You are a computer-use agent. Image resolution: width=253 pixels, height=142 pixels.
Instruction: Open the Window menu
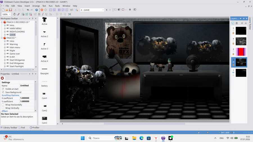(66, 6)
